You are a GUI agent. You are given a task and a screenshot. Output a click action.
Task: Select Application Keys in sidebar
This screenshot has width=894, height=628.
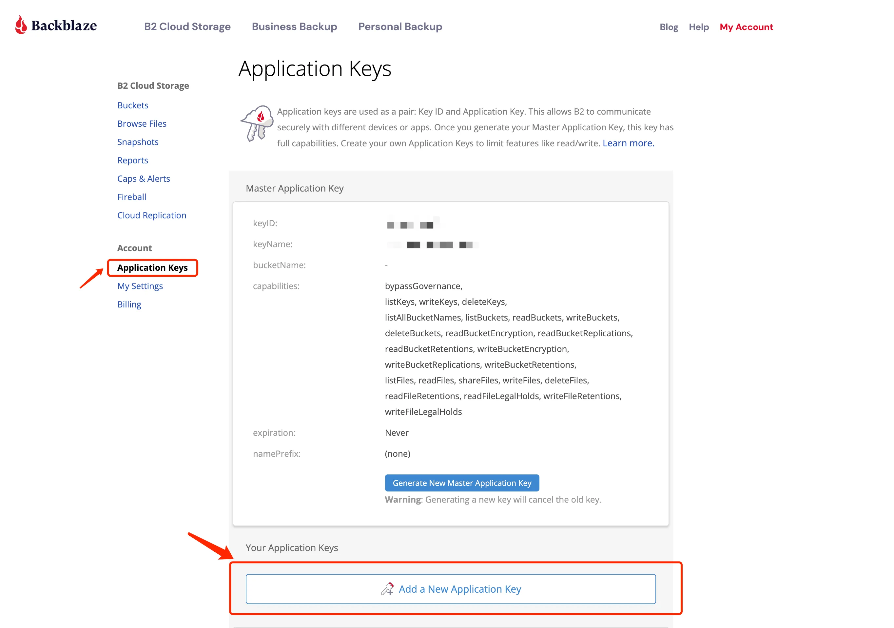coord(152,268)
